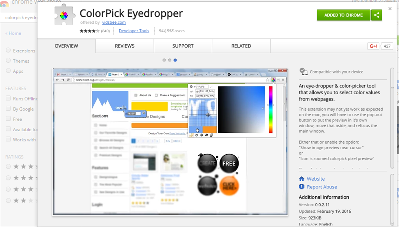This screenshot has width=399, height=227.
Task: Click Updated: February 19, 2016 text
Action: pyautogui.click(x=325, y=211)
